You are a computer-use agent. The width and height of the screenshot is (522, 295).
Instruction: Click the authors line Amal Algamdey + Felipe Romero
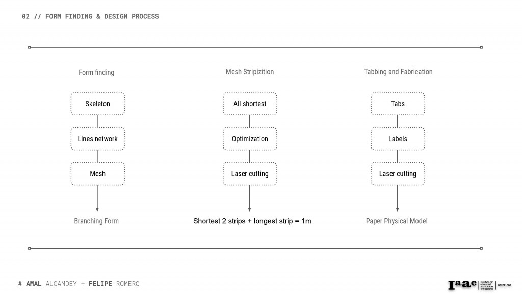(x=79, y=283)
